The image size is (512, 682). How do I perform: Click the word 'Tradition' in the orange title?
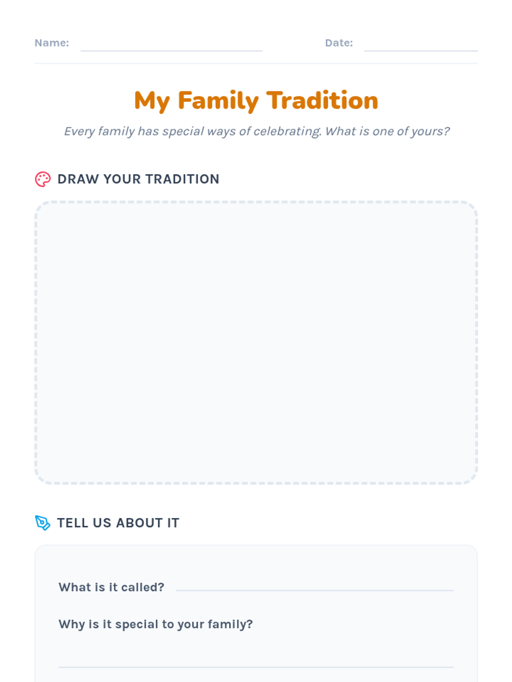click(x=323, y=101)
